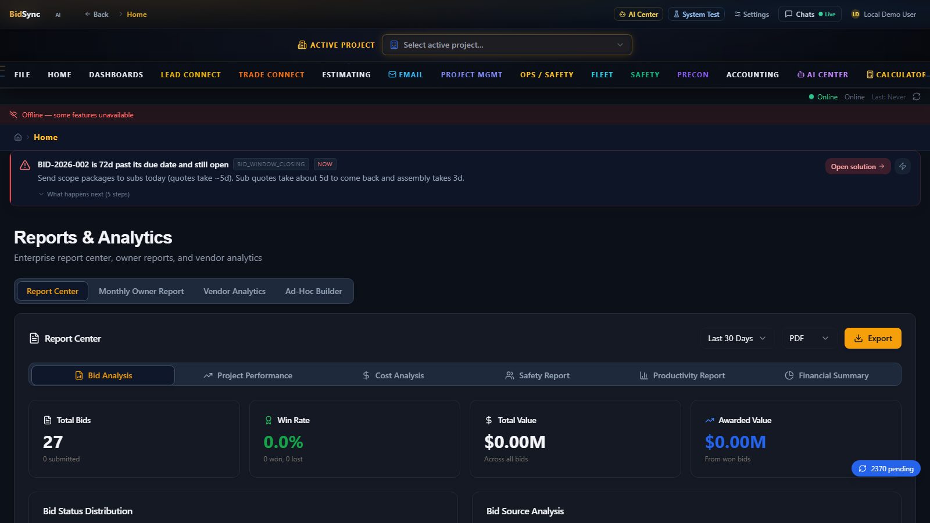Click the Local Demo User name
The width and height of the screenshot is (930, 523).
click(x=890, y=14)
